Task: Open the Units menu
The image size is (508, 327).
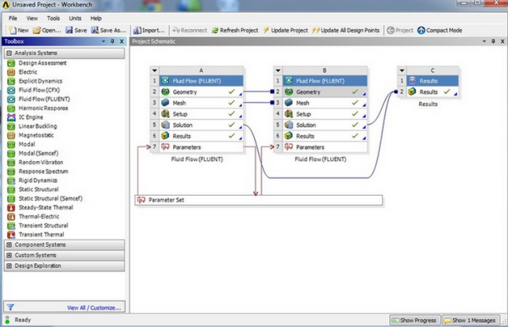Action: 75,17
